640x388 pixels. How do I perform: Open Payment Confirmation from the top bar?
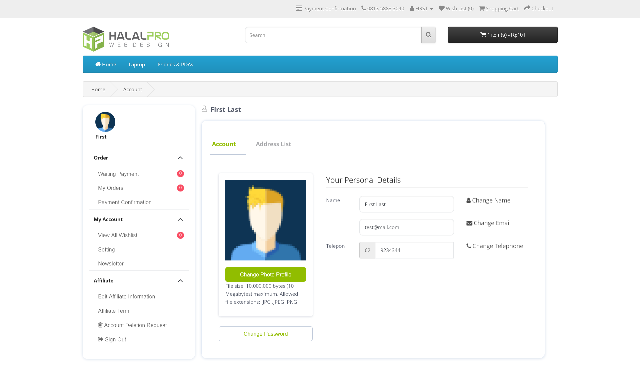coord(326,8)
